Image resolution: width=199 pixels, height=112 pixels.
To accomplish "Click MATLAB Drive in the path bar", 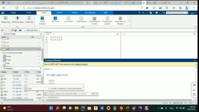I will coord(32,30).
